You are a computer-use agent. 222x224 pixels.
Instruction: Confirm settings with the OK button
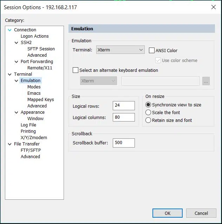(x=168, y=213)
